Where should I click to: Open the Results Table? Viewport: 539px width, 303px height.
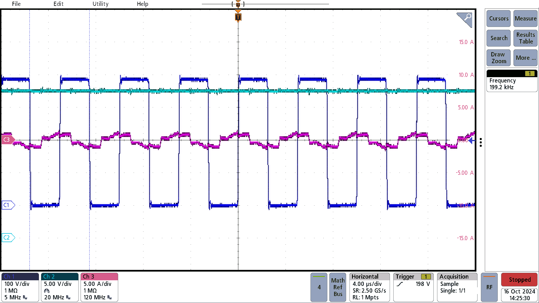coord(526,38)
